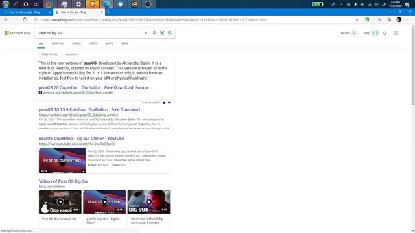
Task: Open 'pearOS Cupertino - Big Sur Clone? - YouTube'
Action: pos(81,138)
